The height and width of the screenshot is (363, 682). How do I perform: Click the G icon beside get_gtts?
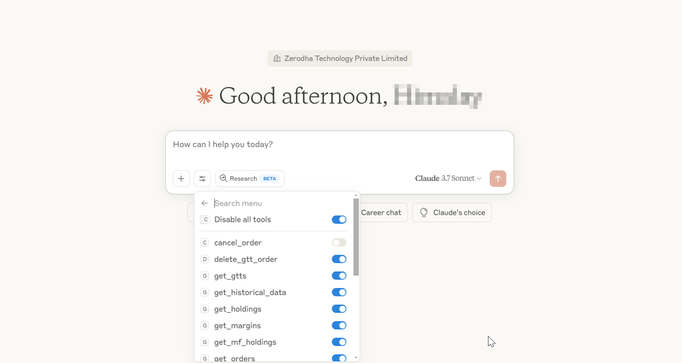[205, 276]
